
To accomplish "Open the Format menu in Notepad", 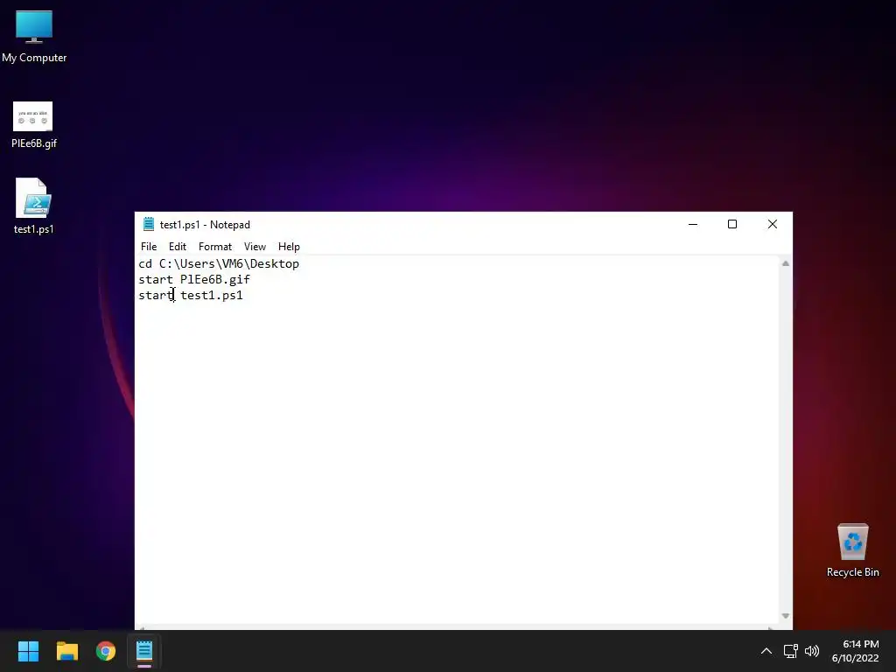I will pyautogui.click(x=215, y=246).
